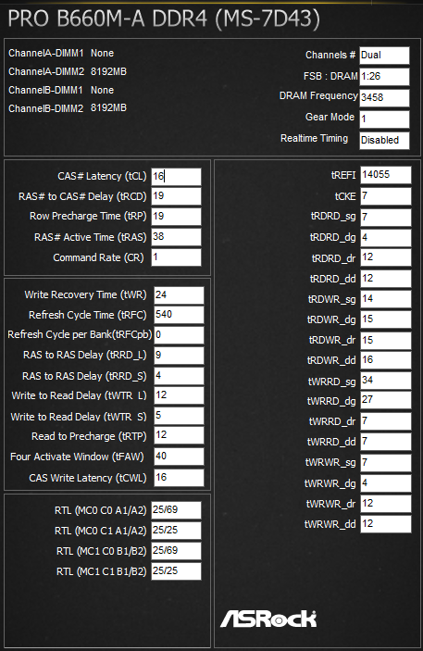Focus the tWTR_S Write to Read Delay field
Viewport: 423px width, 651px height.
179,416
